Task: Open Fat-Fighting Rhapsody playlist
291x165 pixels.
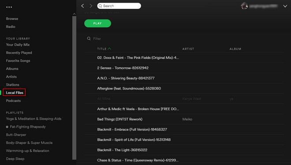Action: pos(28,127)
